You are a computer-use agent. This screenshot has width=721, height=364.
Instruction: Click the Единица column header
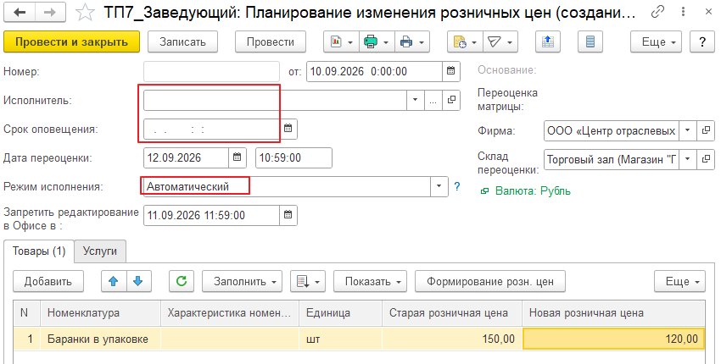[x=340, y=313]
